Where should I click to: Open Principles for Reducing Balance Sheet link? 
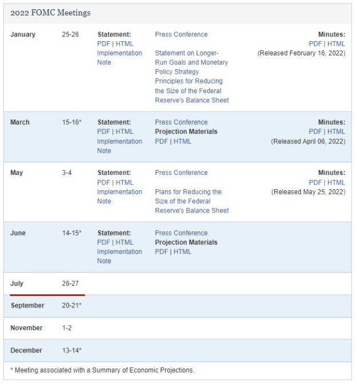(192, 91)
